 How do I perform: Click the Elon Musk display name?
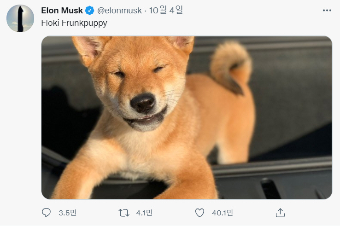tap(62, 11)
